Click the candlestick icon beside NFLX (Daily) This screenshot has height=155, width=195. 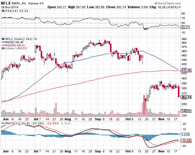coord(3,39)
